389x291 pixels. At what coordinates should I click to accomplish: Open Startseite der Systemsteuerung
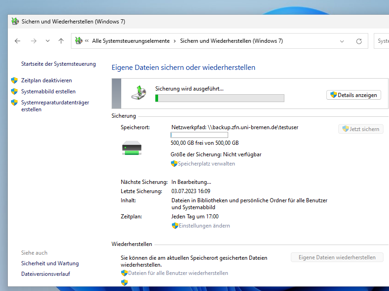tap(59, 64)
